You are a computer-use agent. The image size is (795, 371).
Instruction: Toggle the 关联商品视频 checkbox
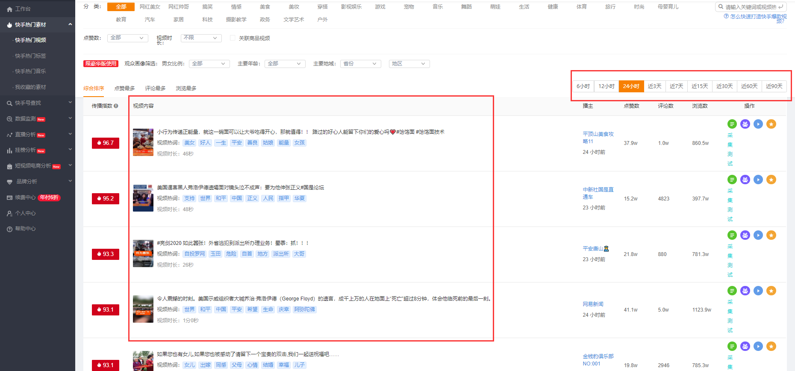point(233,38)
